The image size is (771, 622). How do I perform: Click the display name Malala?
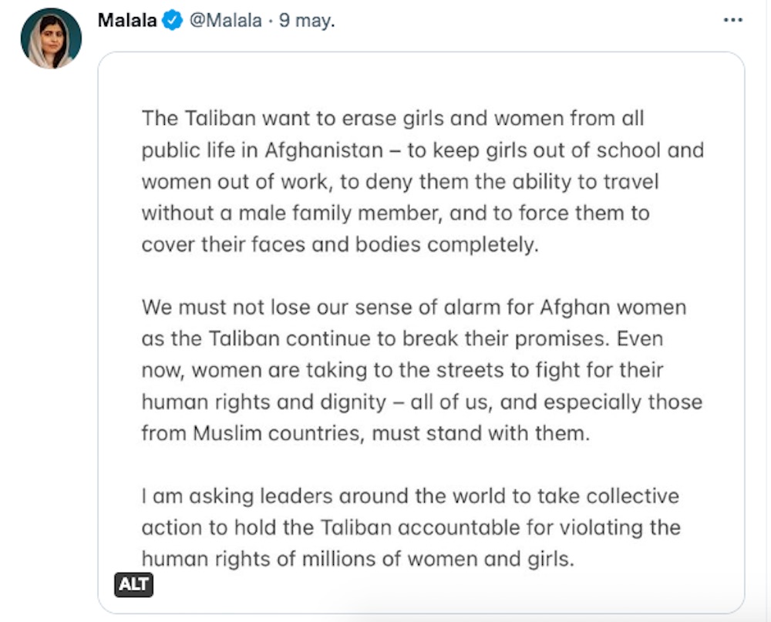[127, 21]
